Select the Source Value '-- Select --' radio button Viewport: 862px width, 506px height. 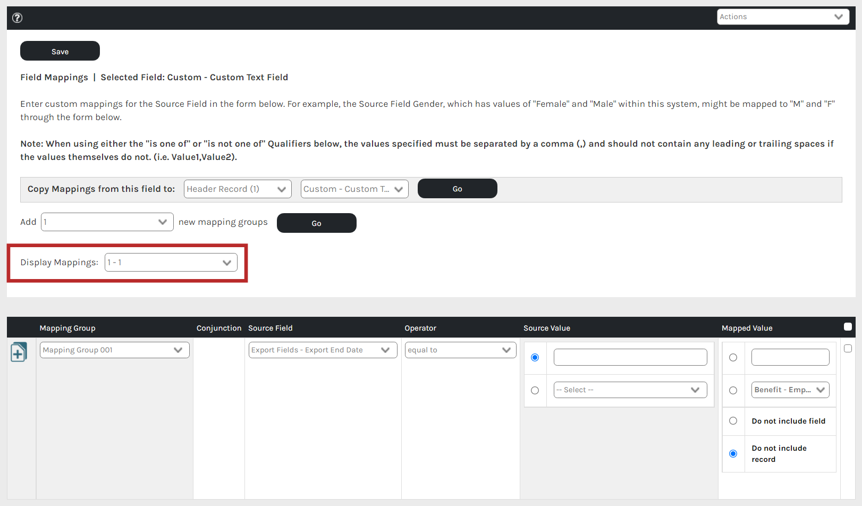coord(535,391)
